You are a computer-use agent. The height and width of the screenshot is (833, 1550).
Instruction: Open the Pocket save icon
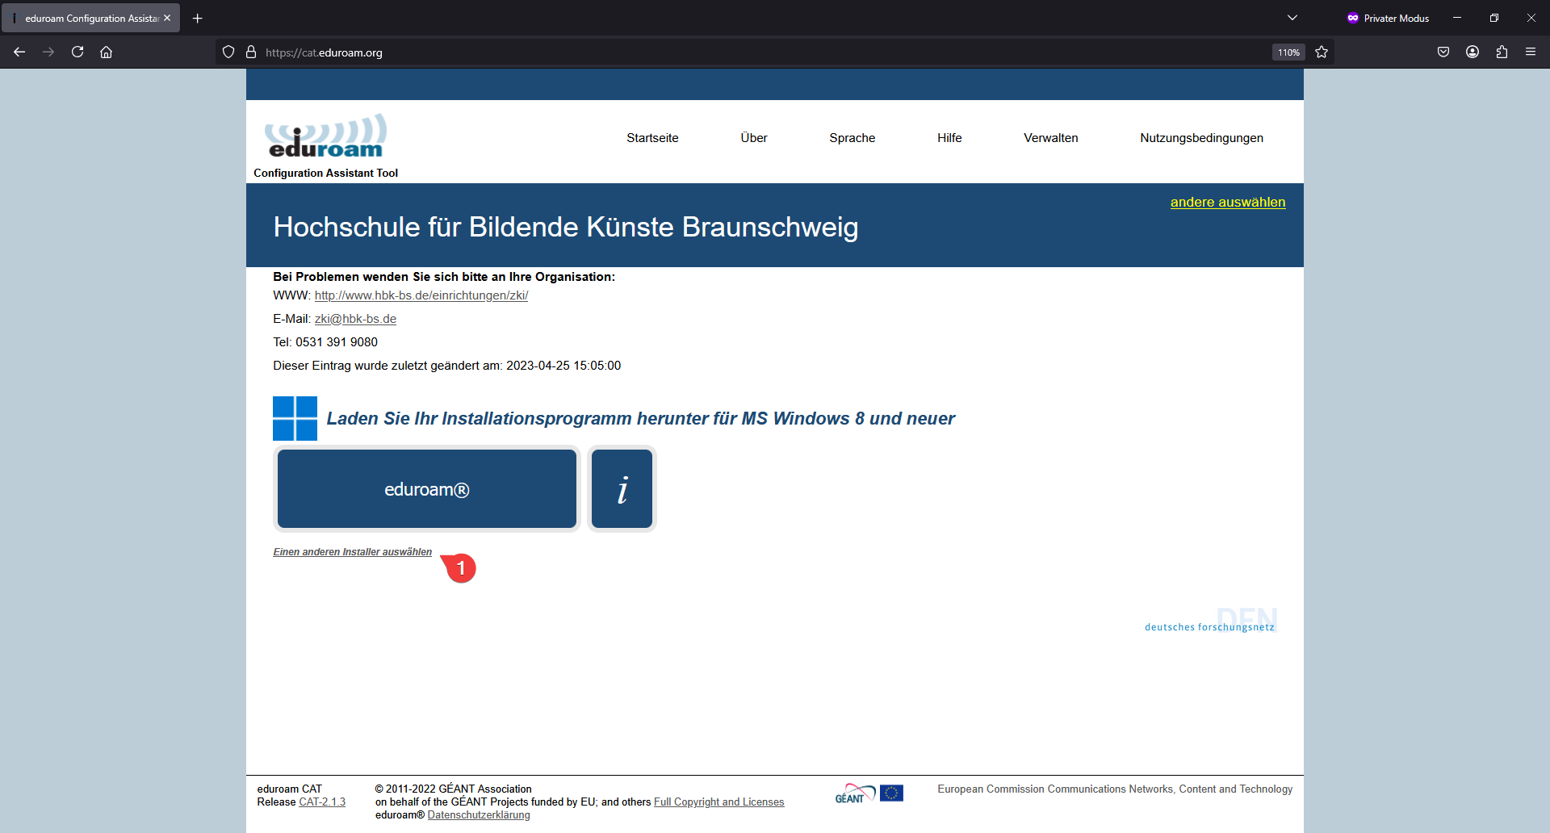[1443, 52]
